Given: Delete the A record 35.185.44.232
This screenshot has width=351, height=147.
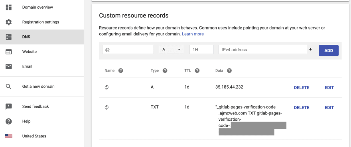Looking at the screenshot, I should click(302, 88).
